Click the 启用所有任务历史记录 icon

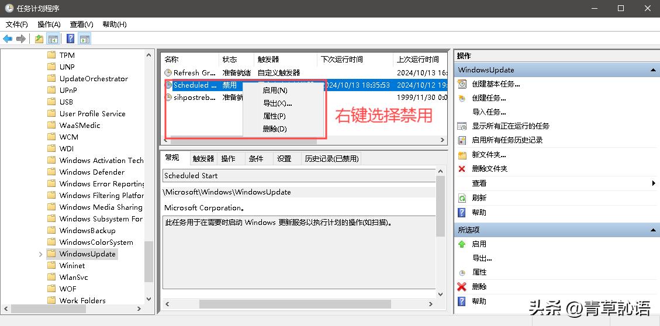(x=462, y=140)
